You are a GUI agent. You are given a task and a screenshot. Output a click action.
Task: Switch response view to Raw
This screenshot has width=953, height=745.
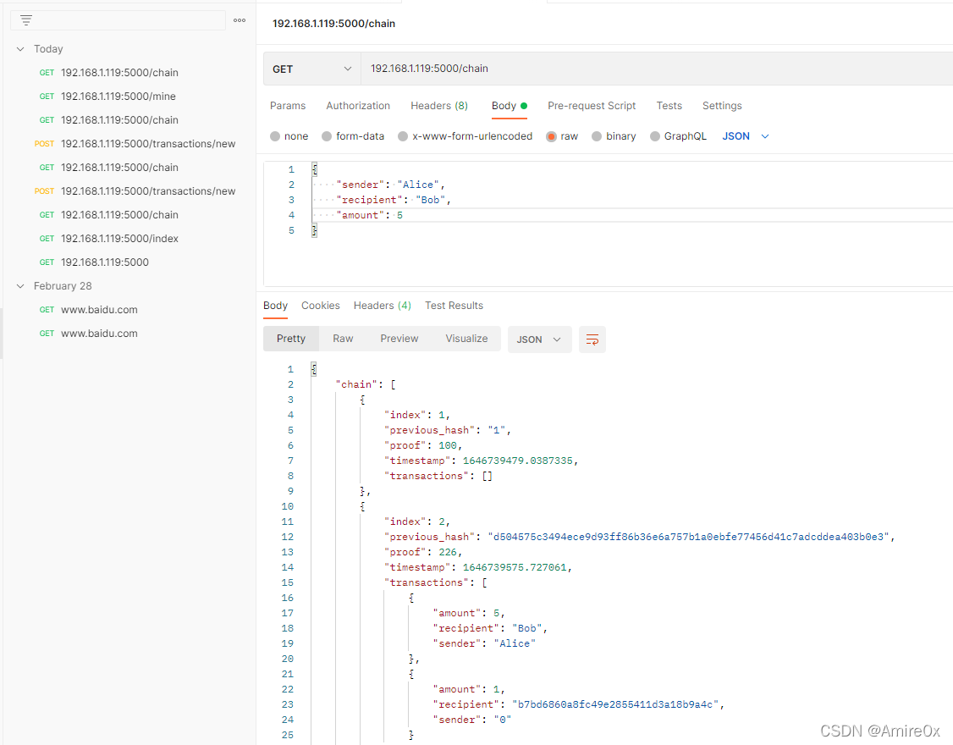[343, 339]
